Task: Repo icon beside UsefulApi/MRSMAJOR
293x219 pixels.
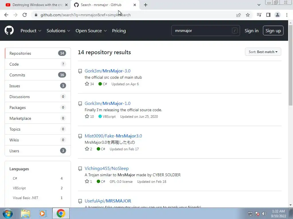Action: coord(80,201)
